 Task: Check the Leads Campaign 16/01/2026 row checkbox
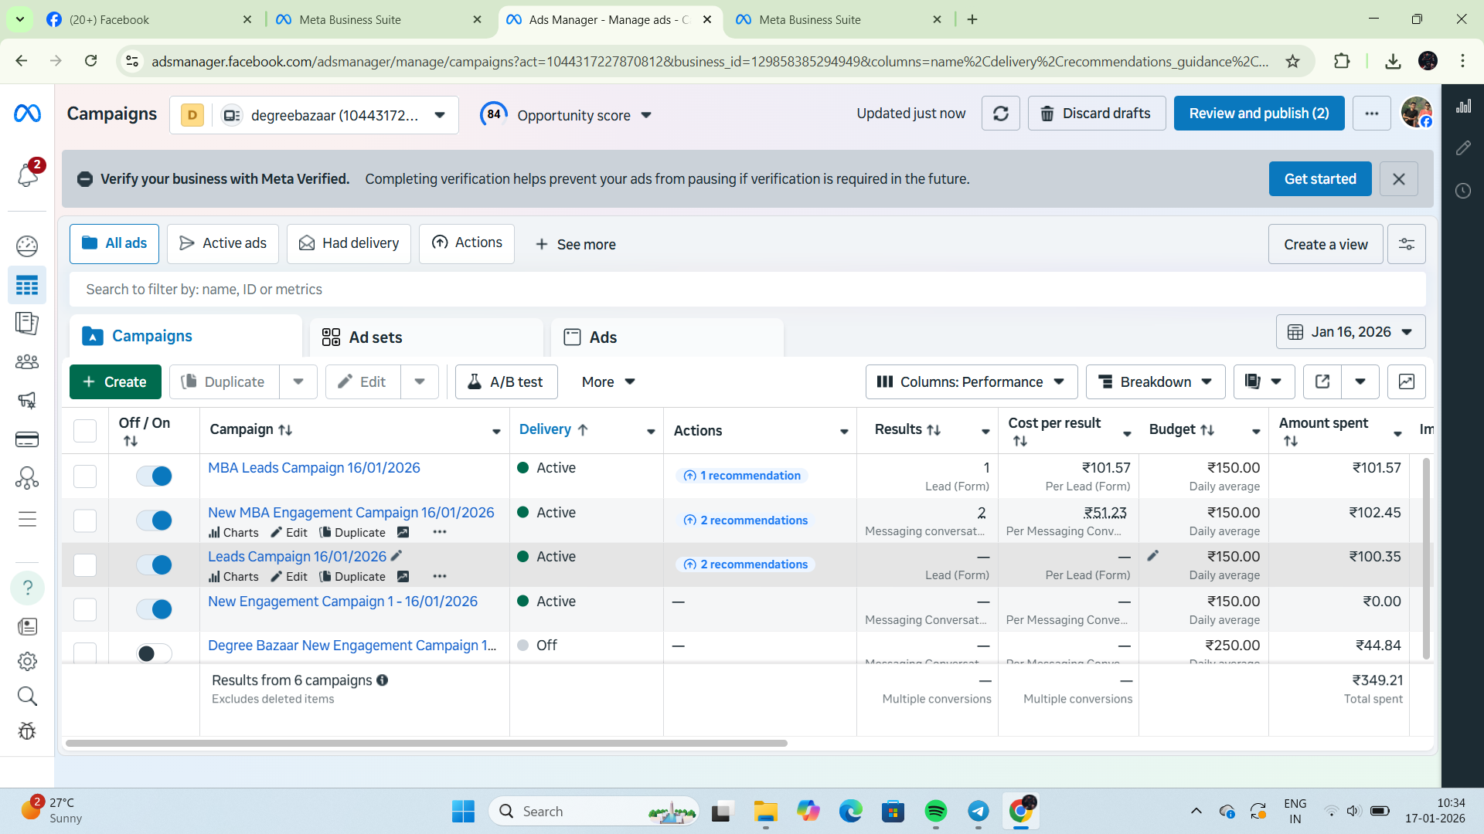[85, 565]
